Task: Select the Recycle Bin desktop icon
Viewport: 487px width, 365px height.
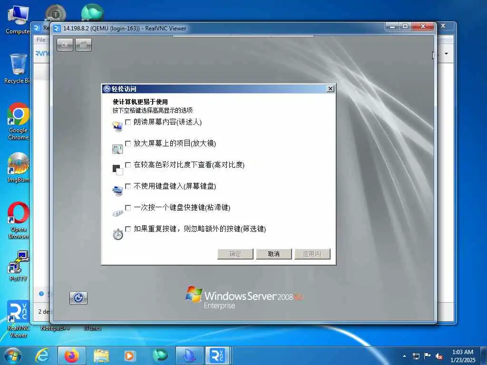Action: coord(18,68)
